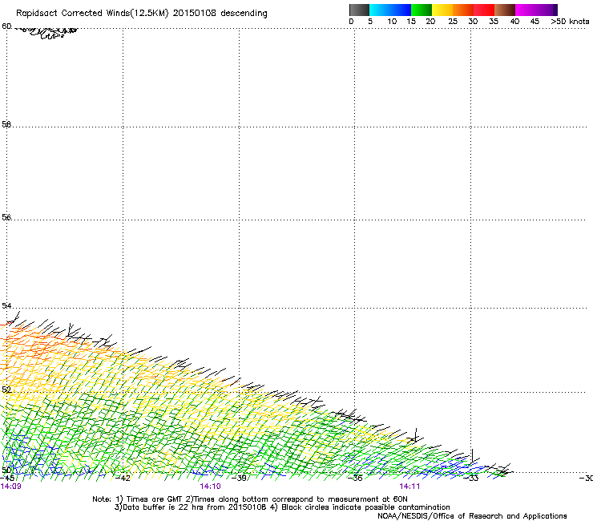Click the 'Data buffer is 22 hrs' note line
This screenshot has height=521, width=593.
(282, 507)
